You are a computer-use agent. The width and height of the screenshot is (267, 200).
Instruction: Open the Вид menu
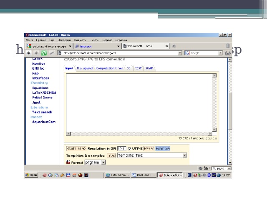(52, 40)
